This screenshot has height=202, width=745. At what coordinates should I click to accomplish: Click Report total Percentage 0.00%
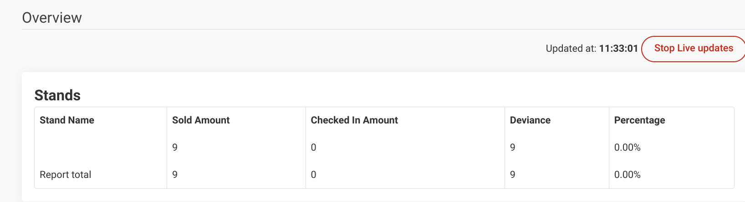(627, 175)
